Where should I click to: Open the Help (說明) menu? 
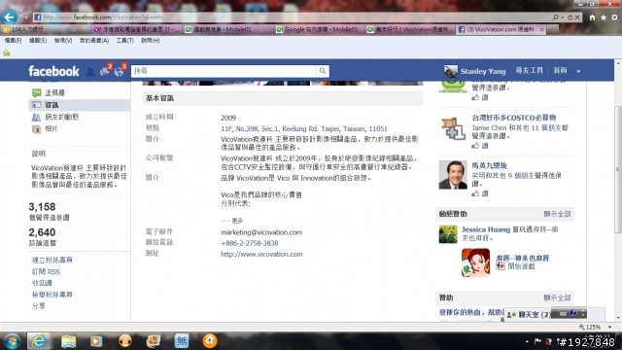click(151, 41)
